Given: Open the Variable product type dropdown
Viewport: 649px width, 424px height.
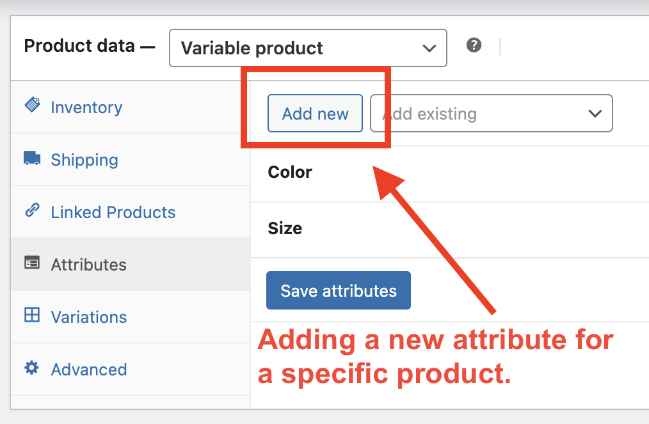Looking at the screenshot, I should (308, 48).
